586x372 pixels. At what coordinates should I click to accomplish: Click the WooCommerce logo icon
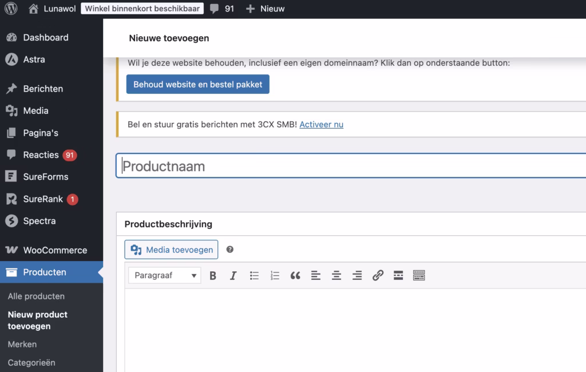pos(11,250)
